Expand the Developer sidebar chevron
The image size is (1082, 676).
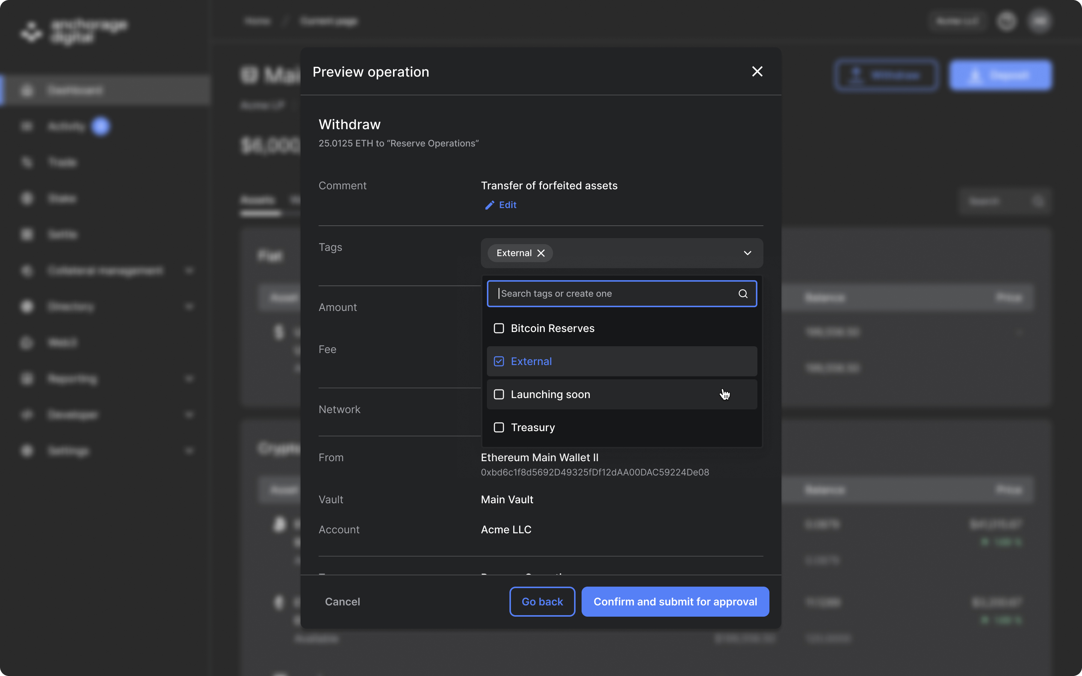(x=189, y=415)
